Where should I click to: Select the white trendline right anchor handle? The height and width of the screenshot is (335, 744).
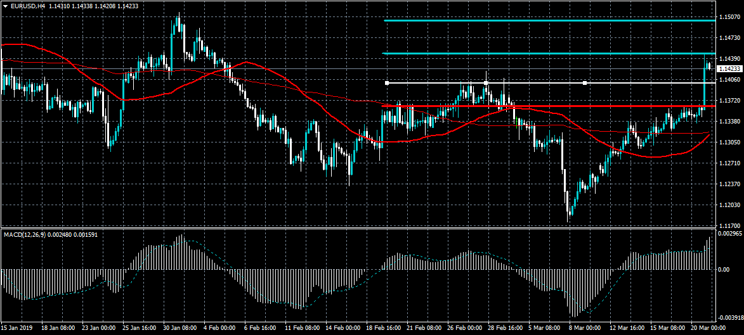pos(585,83)
